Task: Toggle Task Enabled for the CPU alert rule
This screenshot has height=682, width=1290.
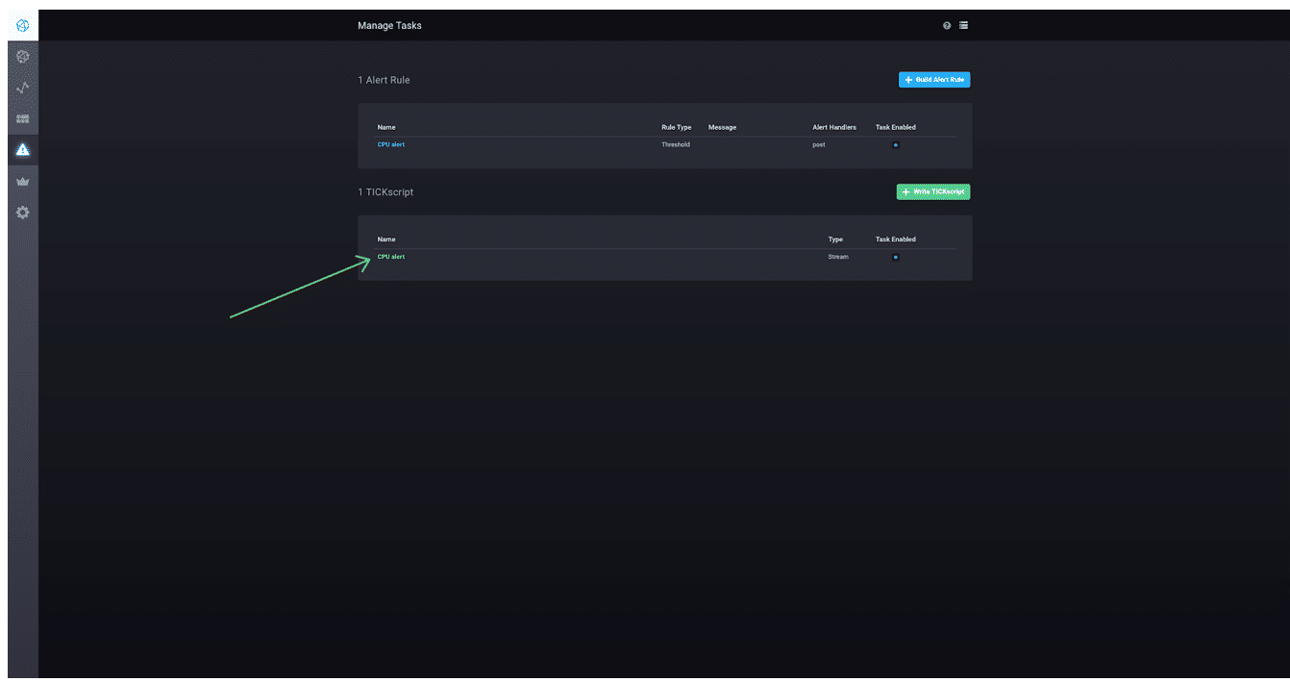Action: pos(895,145)
